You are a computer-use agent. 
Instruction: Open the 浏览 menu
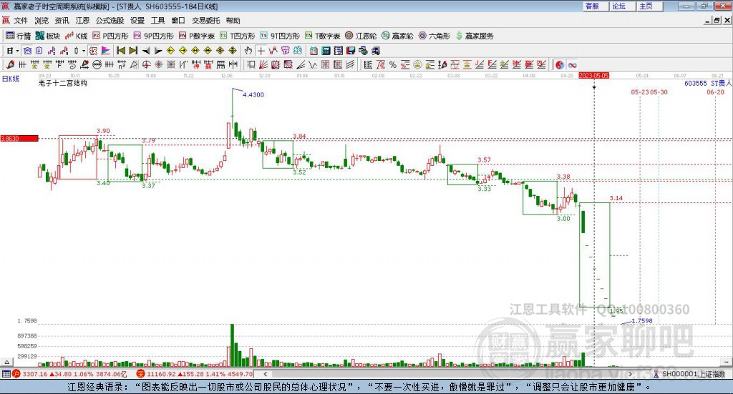(41, 21)
